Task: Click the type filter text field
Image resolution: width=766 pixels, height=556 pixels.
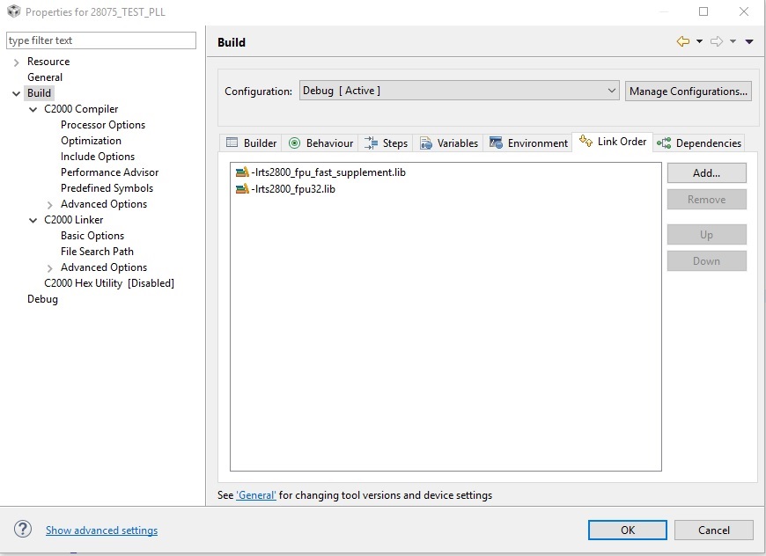Action: tap(101, 40)
